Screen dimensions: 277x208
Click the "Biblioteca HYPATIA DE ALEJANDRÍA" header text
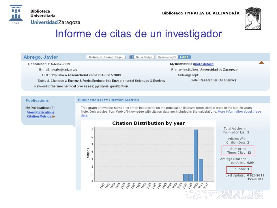click(x=201, y=13)
